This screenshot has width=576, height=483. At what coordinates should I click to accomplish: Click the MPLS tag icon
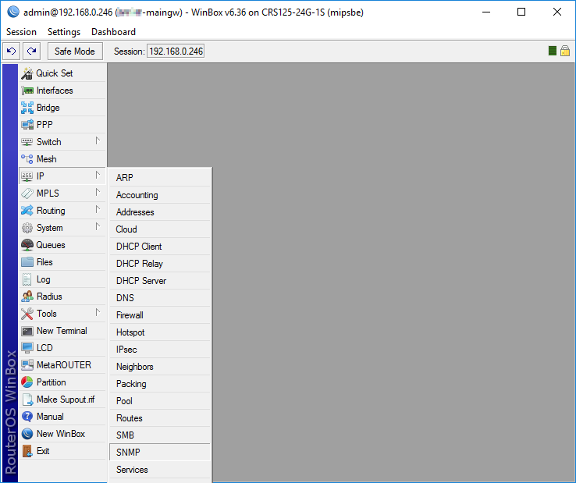click(x=27, y=194)
